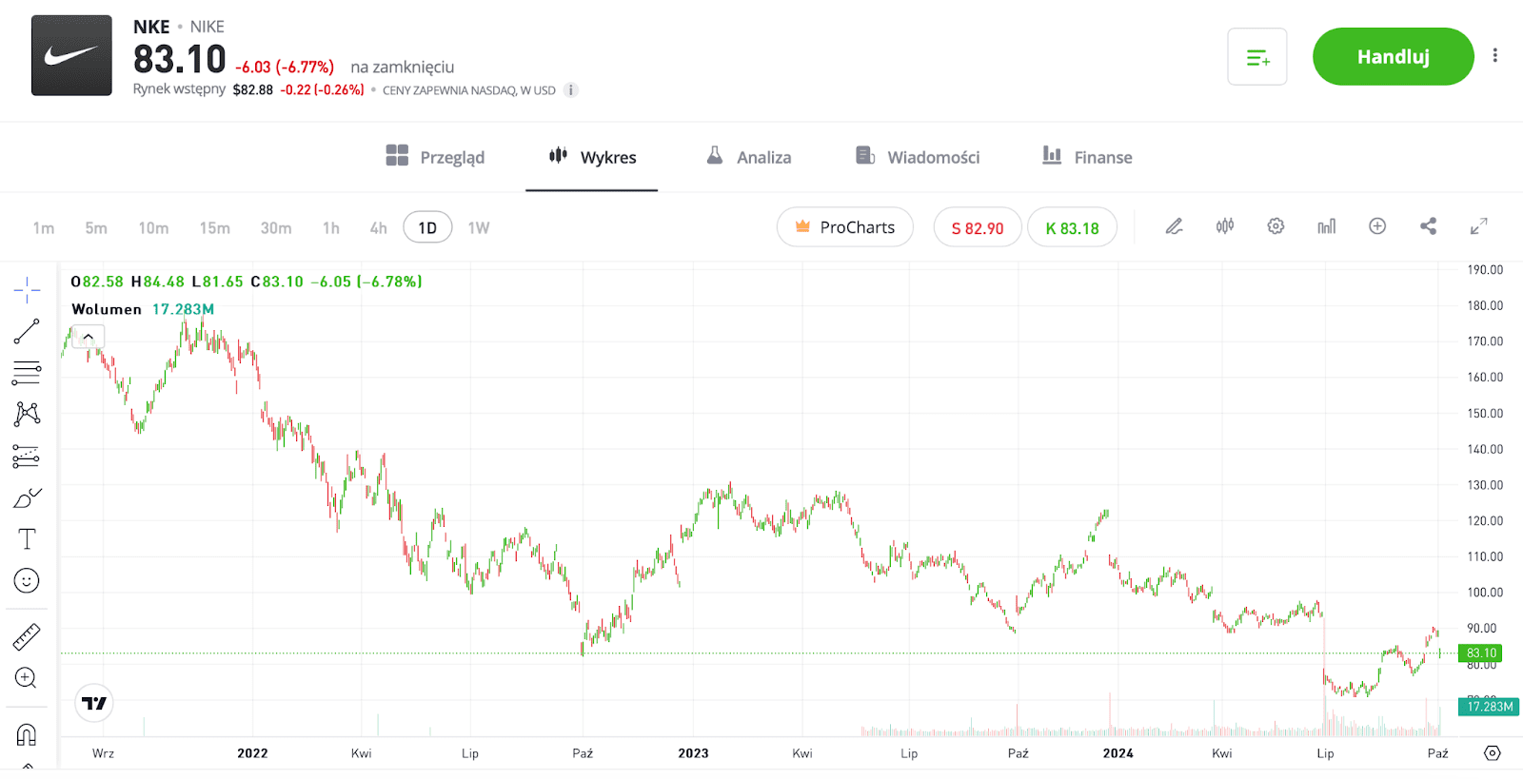Click the Nike logo thumbnail
This screenshot has height=779, width=1523.
tap(71, 55)
